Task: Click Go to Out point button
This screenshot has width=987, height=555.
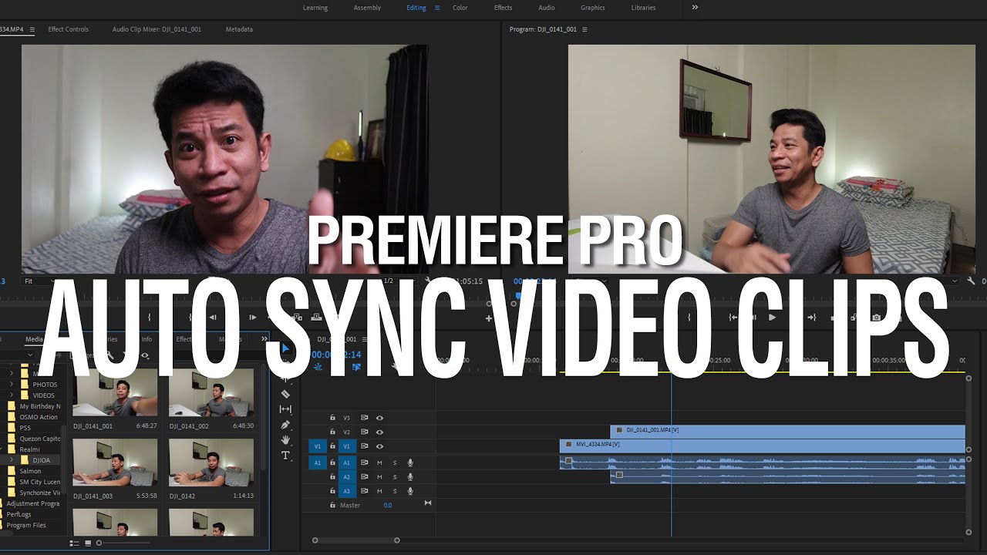Action: (x=811, y=317)
